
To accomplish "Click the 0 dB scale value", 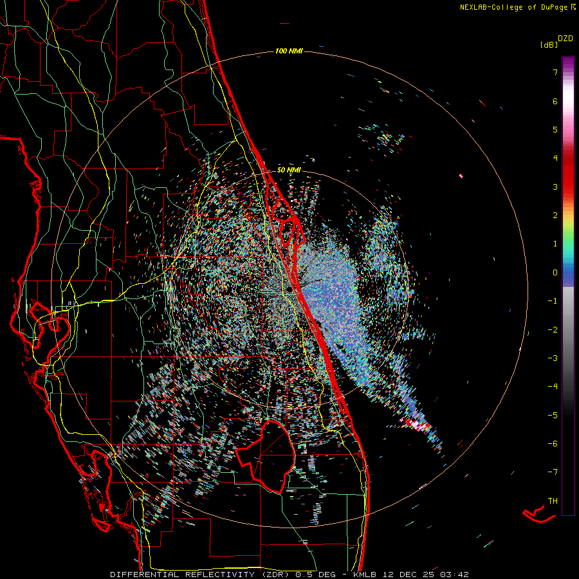I will [555, 273].
